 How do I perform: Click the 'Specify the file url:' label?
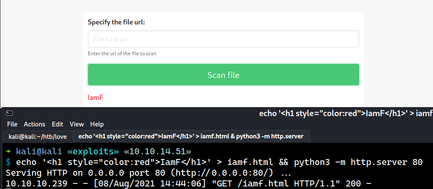116,22
